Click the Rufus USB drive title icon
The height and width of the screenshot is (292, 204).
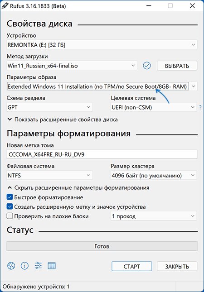coord(5,6)
